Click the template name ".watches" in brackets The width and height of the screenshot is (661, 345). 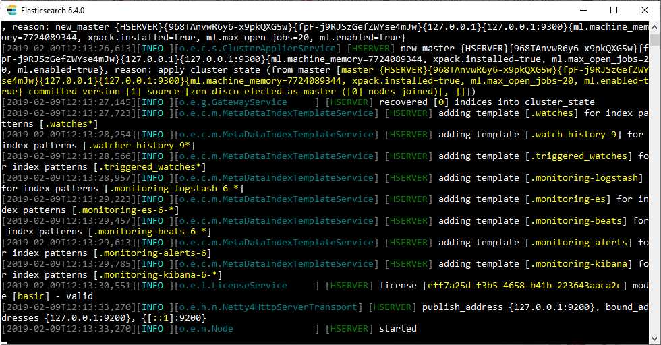click(554, 113)
